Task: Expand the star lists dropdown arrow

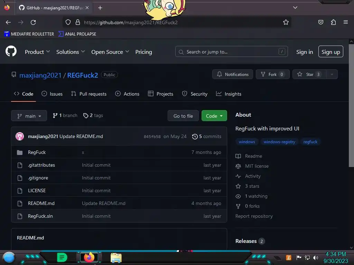Action: point(332,74)
